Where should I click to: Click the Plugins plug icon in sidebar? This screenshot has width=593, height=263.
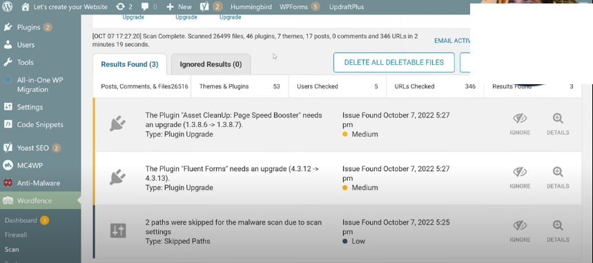click(x=8, y=27)
